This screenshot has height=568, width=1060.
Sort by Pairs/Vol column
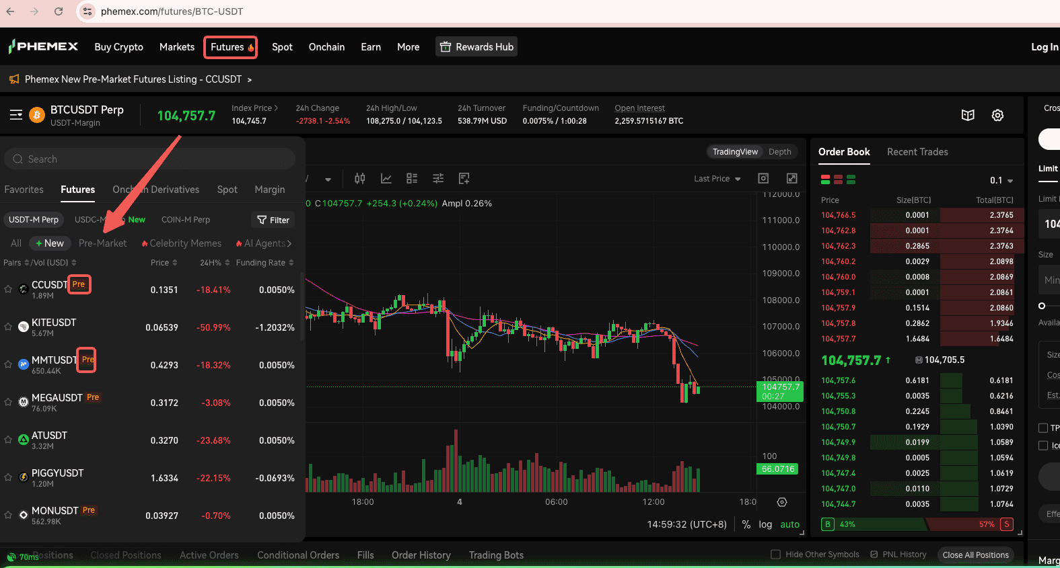(x=40, y=263)
